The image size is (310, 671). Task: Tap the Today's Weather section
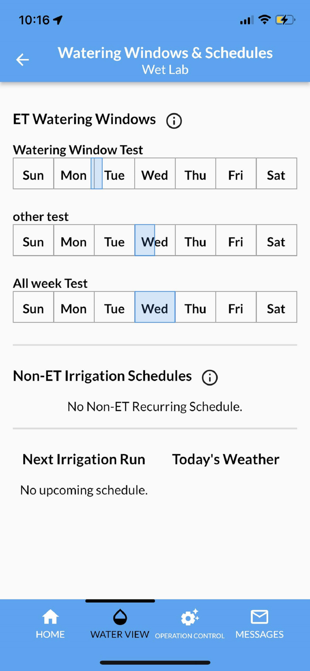225,459
